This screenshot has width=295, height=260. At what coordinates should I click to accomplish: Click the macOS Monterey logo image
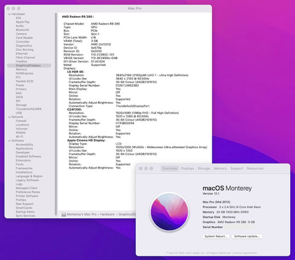[170, 211]
